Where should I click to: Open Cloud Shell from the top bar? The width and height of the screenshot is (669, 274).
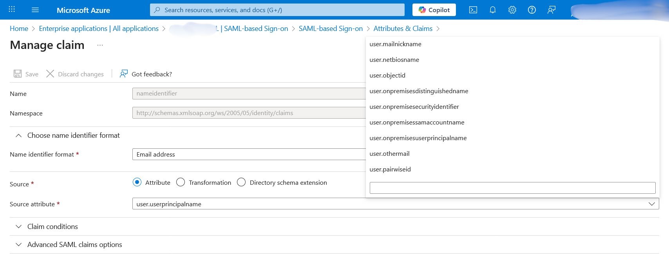coord(473,10)
